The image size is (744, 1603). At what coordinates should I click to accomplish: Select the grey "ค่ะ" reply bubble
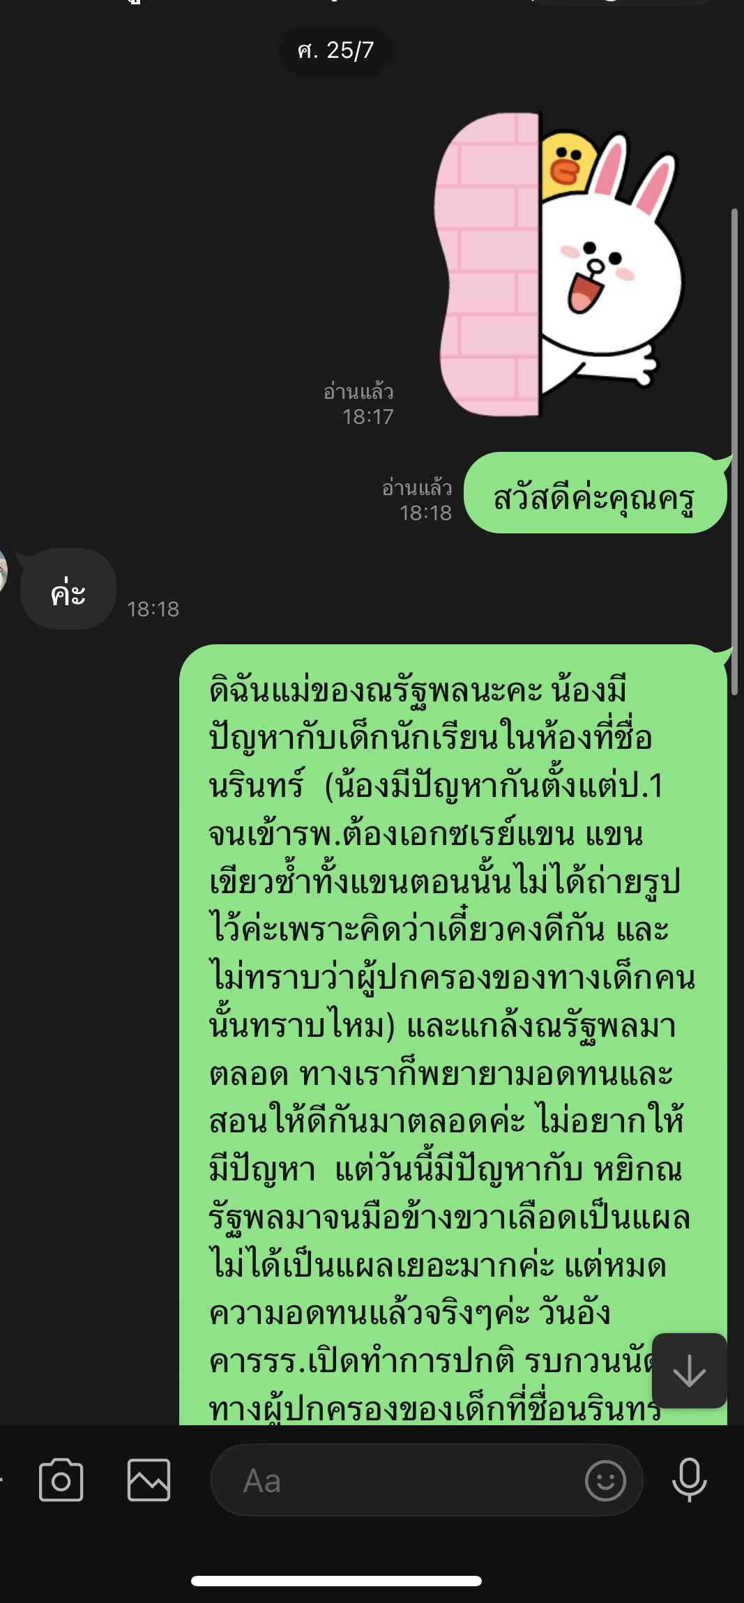(68, 589)
